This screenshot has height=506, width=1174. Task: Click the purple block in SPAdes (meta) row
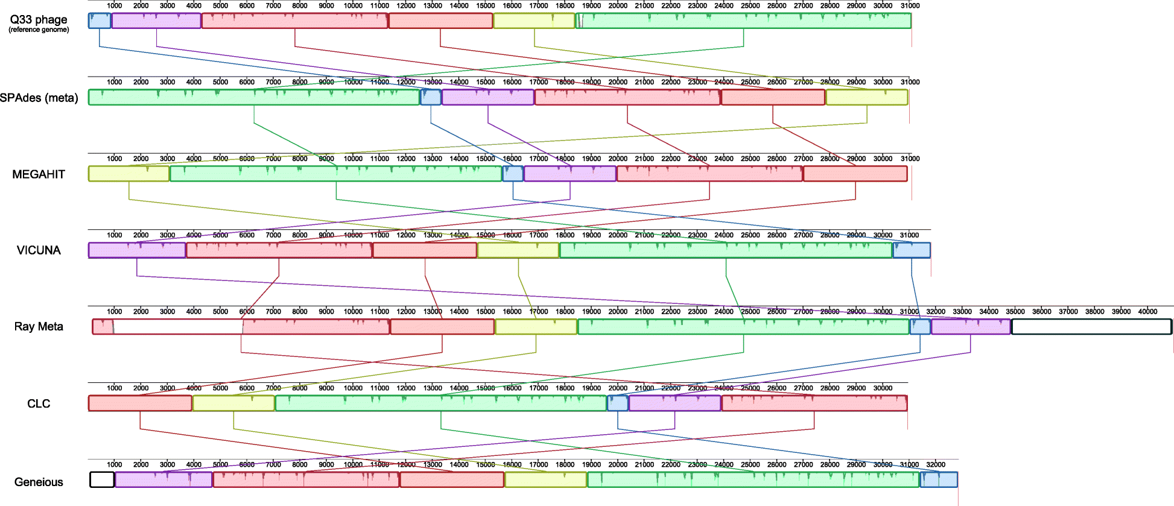click(488, 97)
